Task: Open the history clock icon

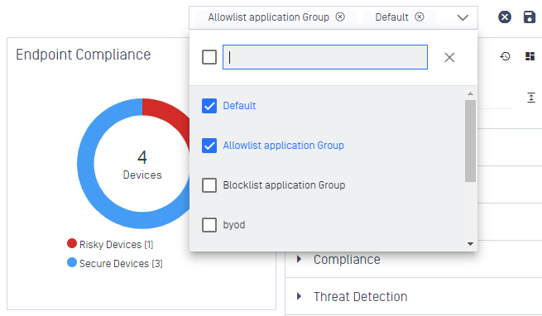Action: click(x=505, y=56)
